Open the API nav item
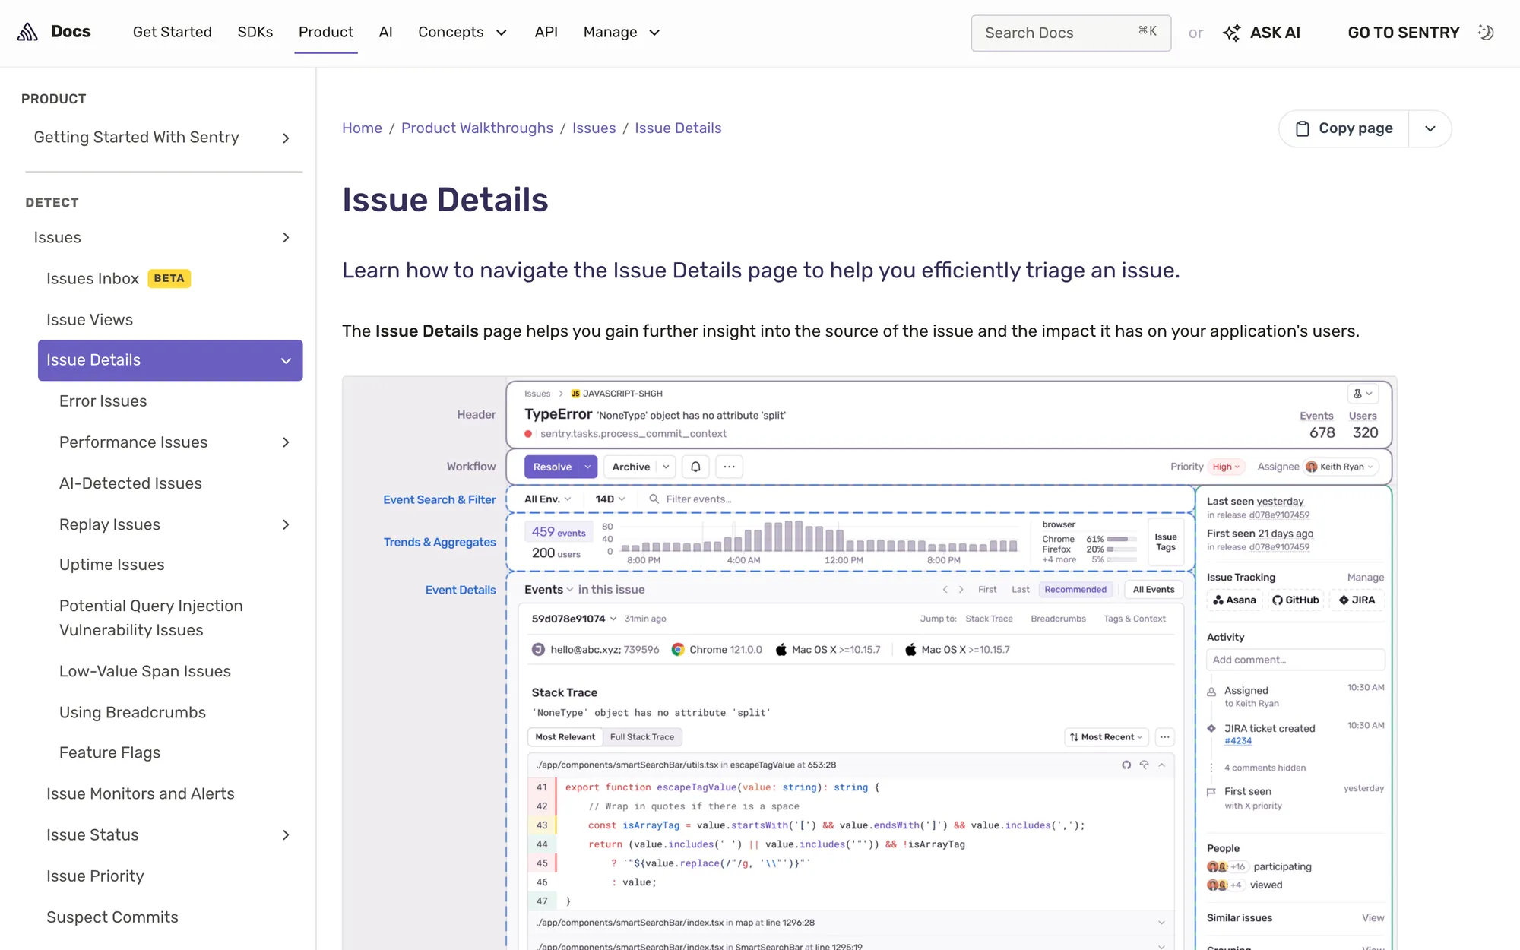1520x950 pixels. coord(546,32)
